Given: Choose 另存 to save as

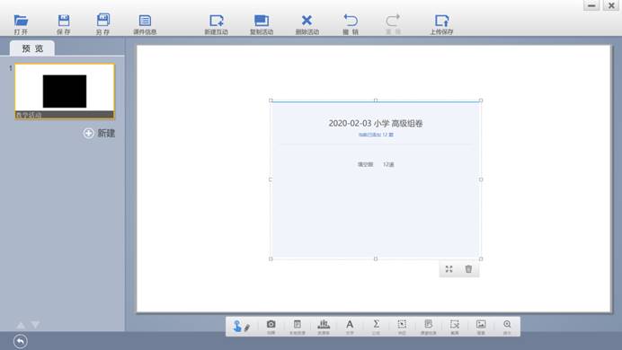Looking at the screenshot, I should click(103, 24).
